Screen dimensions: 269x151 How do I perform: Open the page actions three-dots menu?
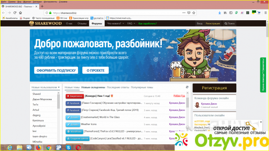pyautogui.click(x=184, y=13)
